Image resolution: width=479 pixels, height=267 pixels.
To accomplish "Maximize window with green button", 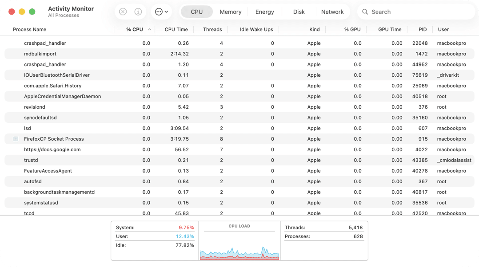I will (32, 12).
